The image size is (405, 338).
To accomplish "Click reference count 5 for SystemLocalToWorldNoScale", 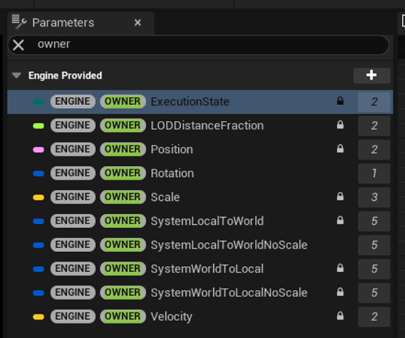I will [x=374, y=245].
